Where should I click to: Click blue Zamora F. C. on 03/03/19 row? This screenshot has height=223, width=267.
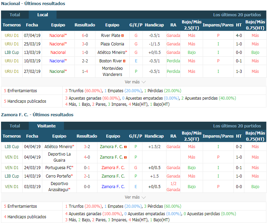pyautogui.click(x=113, y=187)
